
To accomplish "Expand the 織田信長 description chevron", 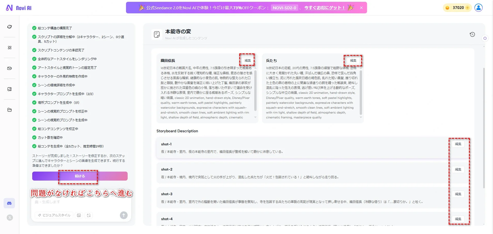I will click(255, 117).
